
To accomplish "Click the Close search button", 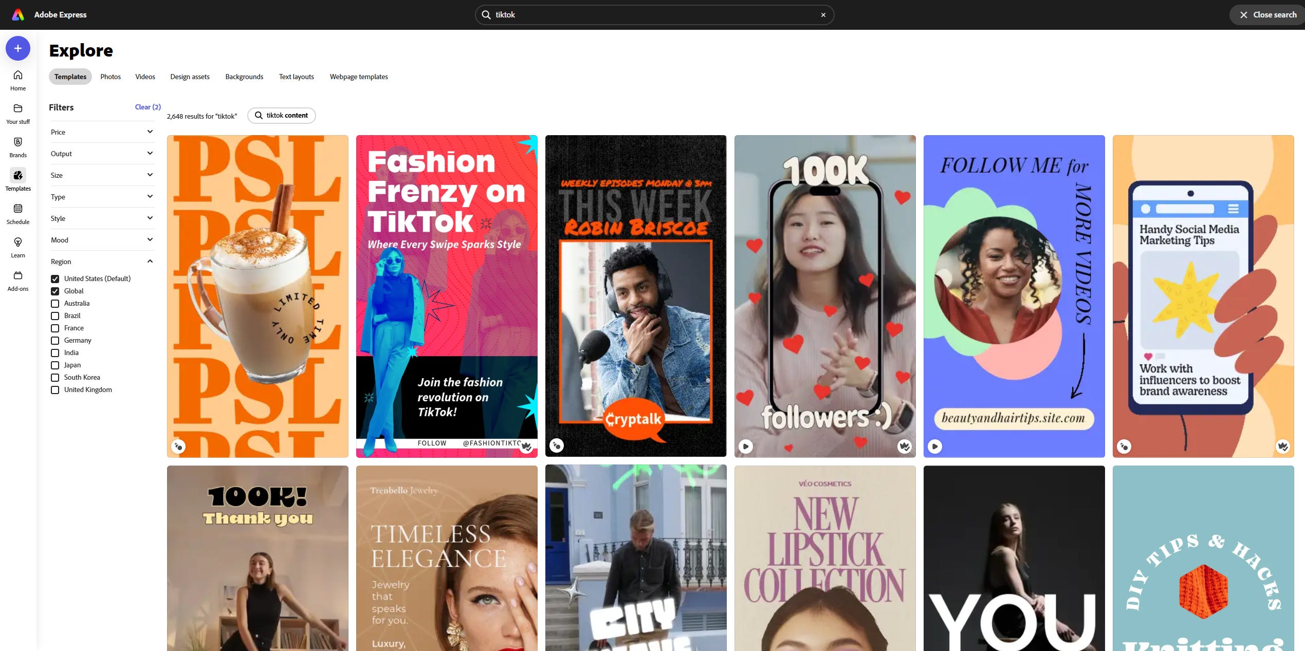I will (x=1267, y=15).
